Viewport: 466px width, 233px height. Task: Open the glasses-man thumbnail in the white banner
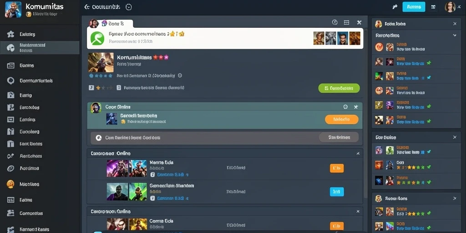click(x=343, y=38)
